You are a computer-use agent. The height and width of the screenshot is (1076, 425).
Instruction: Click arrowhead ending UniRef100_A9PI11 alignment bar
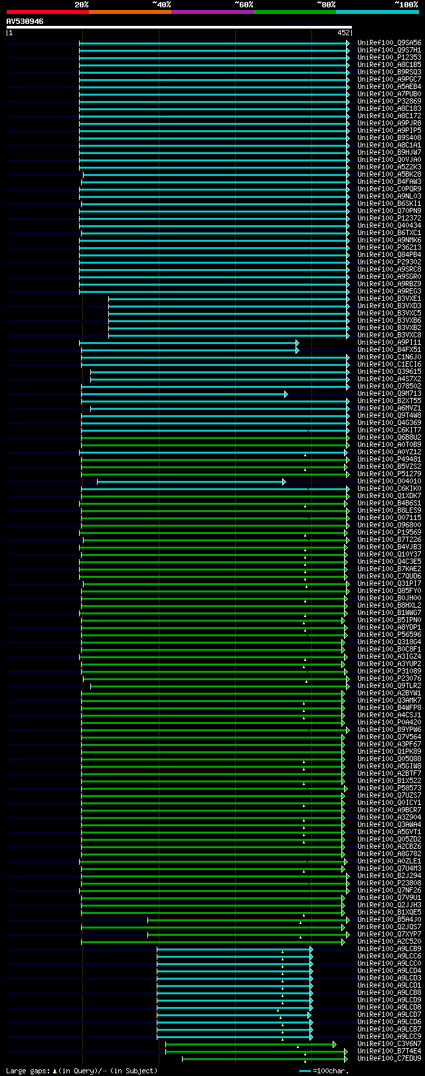[x=297, y=342]
